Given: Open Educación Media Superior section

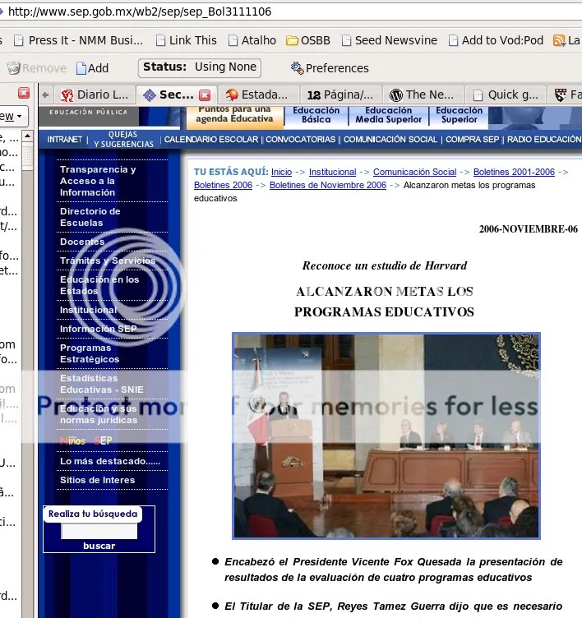Looking at the screenshot, I should (x=388, y=116).
